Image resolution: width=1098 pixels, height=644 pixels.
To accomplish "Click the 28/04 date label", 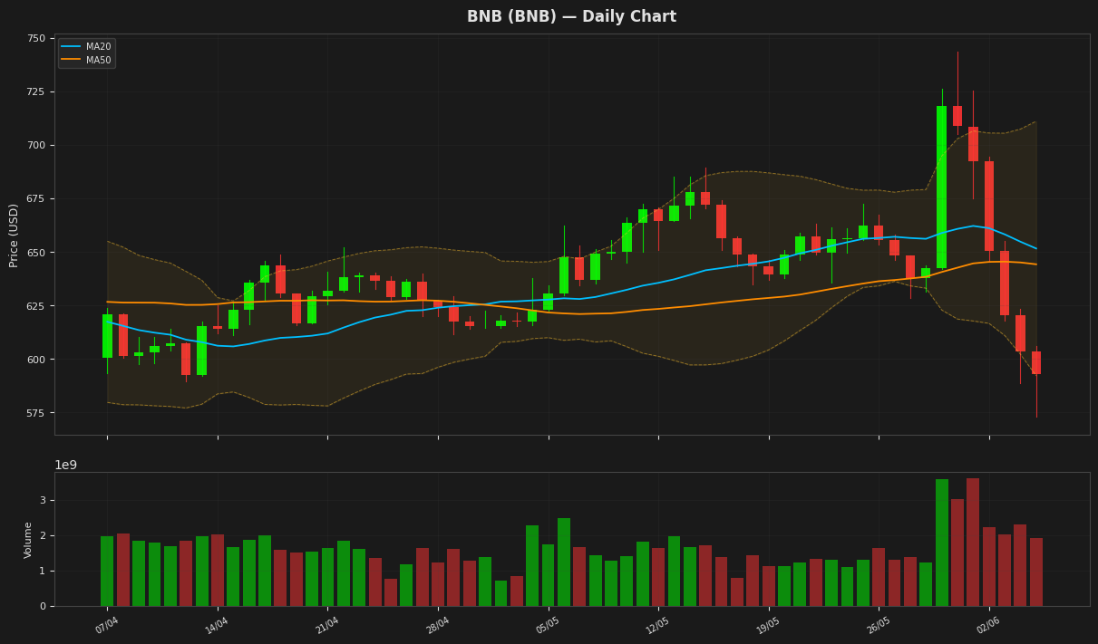I will tap(436, 625).
